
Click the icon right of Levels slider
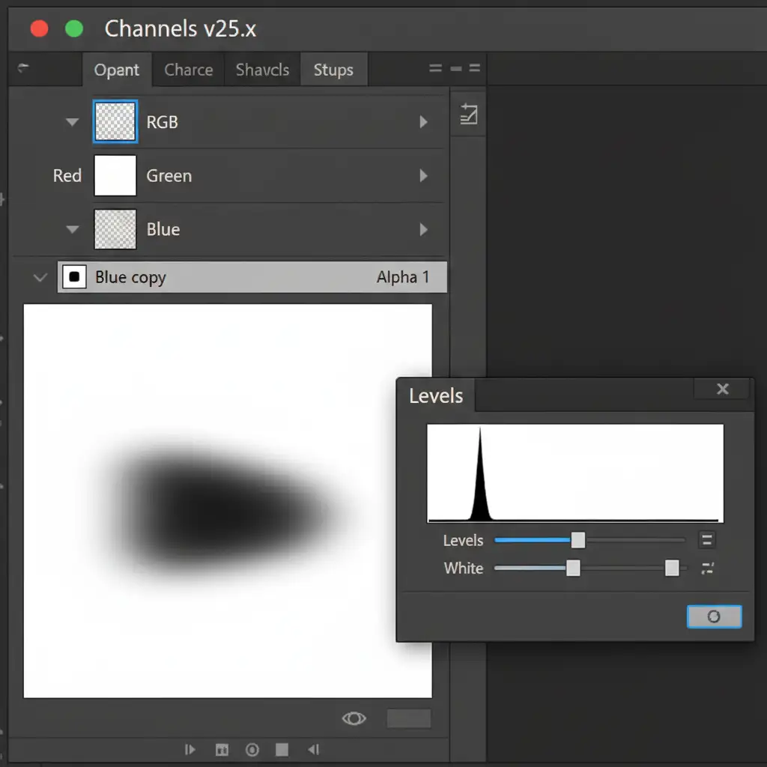[706, 539]
